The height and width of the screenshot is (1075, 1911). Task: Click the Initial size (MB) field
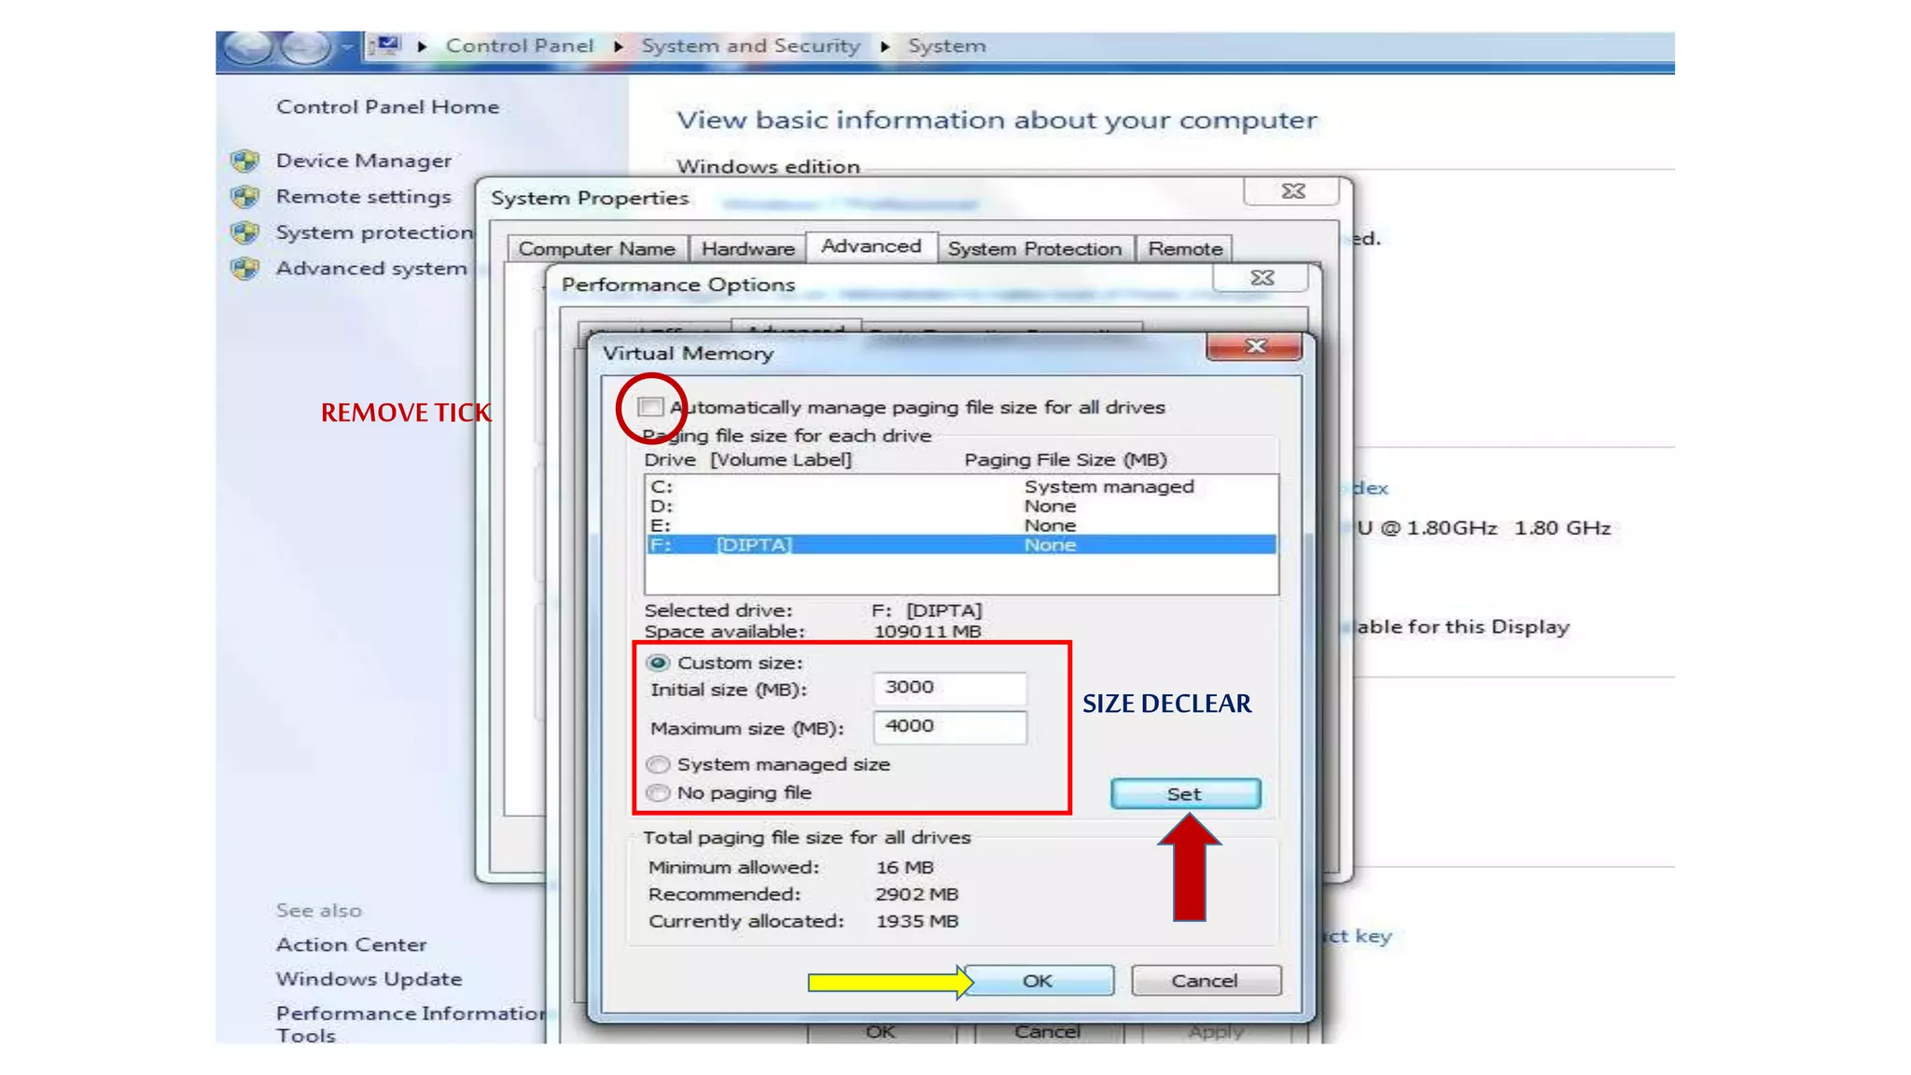[950, 688]
